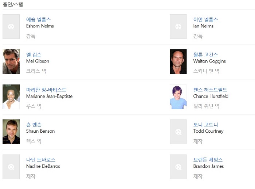
Task: Open the 브랜든 제임스 name link
Action: (208, 160)
